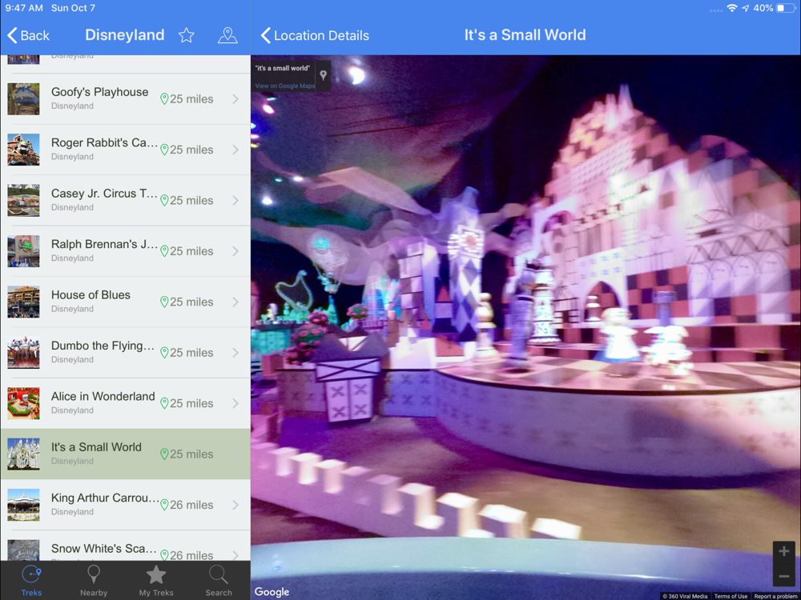Open the map view icon in header

point(227,35)
